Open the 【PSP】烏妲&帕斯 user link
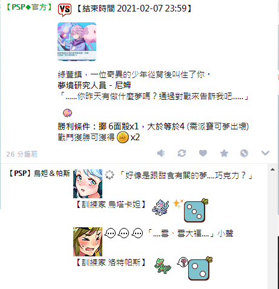This screenshot has height=289, width=279. [39, 174]
